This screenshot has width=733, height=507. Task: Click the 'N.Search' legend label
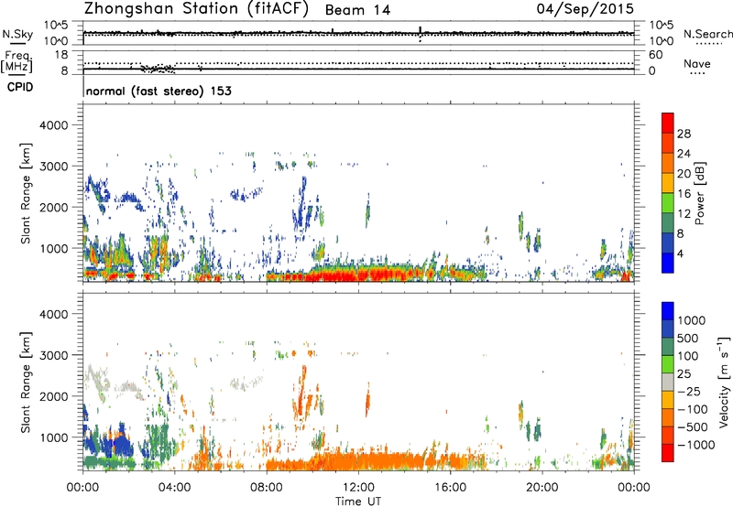pos(708,34)
